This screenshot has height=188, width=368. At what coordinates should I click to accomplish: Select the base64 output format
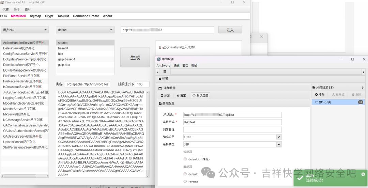pos(85,48)
